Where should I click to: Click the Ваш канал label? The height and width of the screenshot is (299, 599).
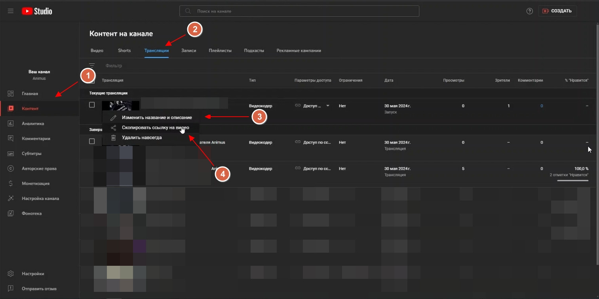pos(39,72)
